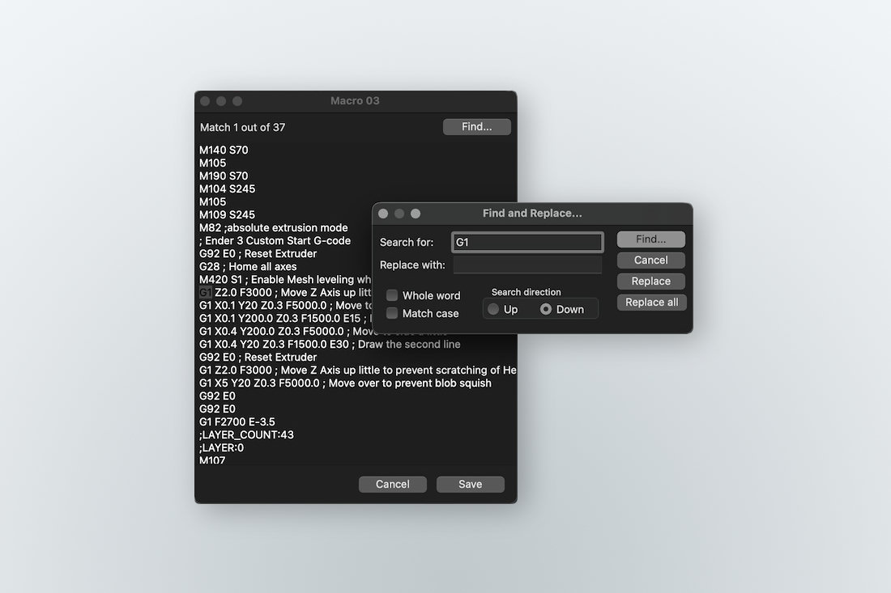Click the line M140 S70
891x593 pixels.
pyautogui.click(x=224, y=150)
